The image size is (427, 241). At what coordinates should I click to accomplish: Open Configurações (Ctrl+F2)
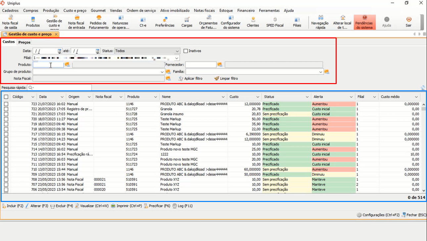coord(378,215)
